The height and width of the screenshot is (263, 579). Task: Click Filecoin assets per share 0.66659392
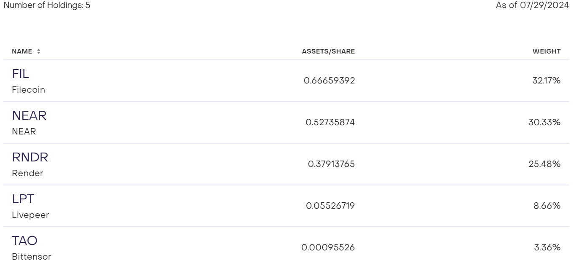click(329, 81)
